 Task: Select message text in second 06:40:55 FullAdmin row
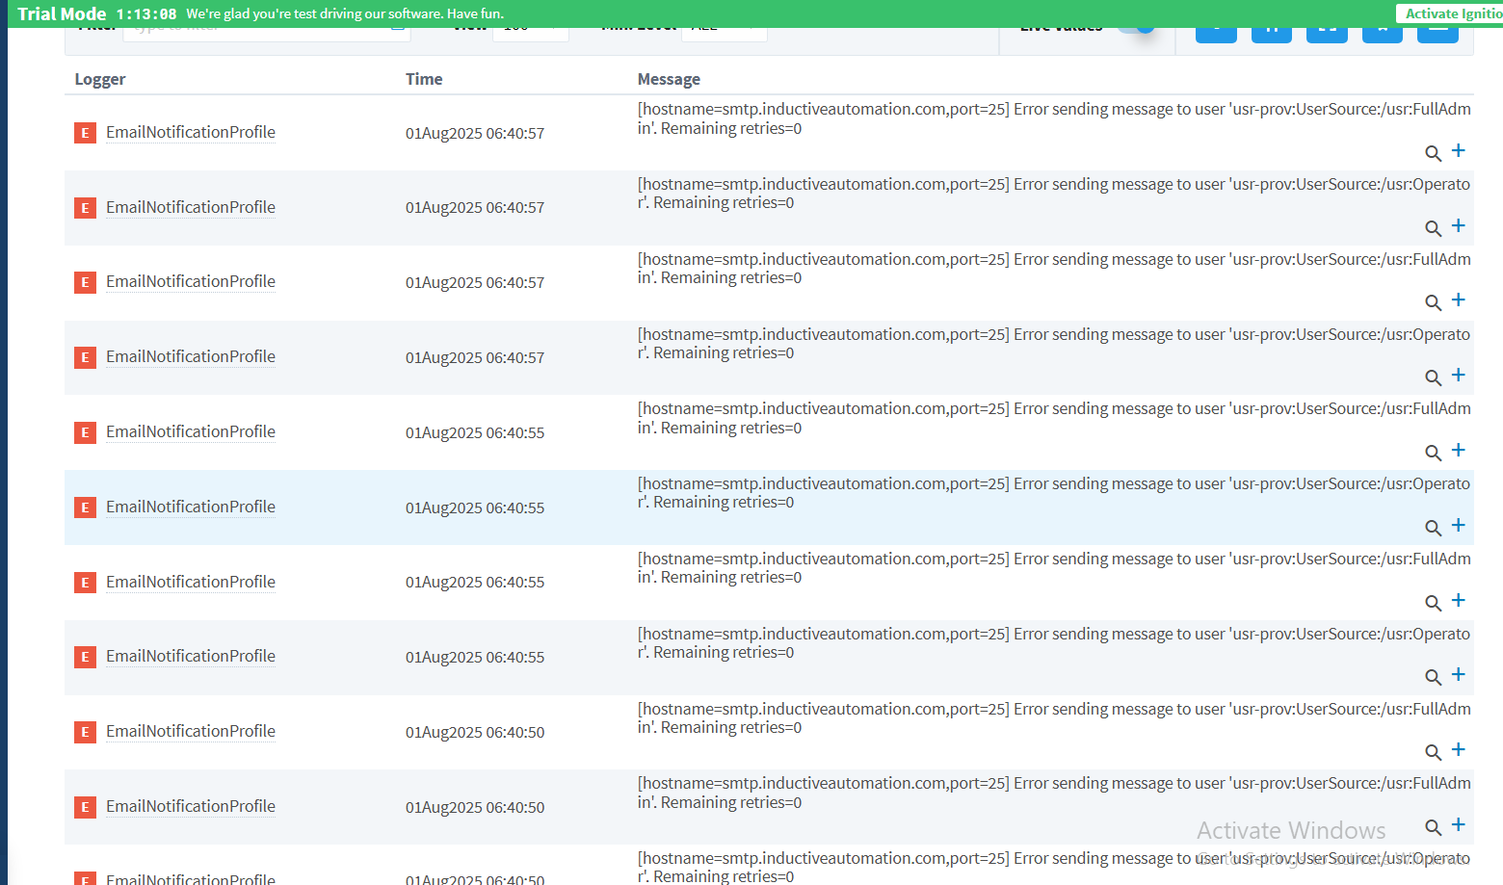click(1054, 568)
